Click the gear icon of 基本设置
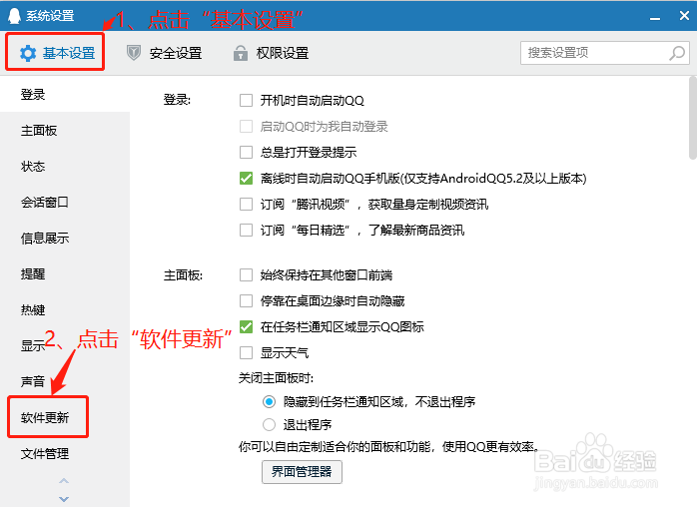Image resolution: width=697 pixels, height=507 pixels. click(28, 53)
